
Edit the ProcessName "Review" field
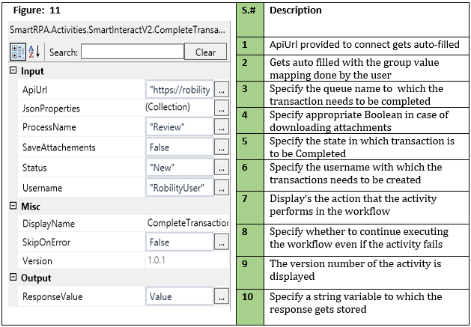(x=180, y=128)
